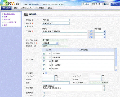Switch to the スケジュール tab
The width and height of the screenshot is (120, 97).
pos(26,8)
